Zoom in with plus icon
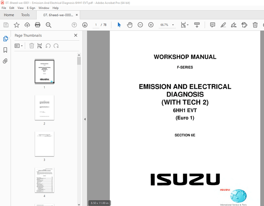Image resolution: width=264 pixels, height=206 pixels. (x=151, y=25)
